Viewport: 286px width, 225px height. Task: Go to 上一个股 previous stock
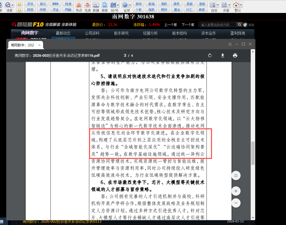(x=171, y=25)
